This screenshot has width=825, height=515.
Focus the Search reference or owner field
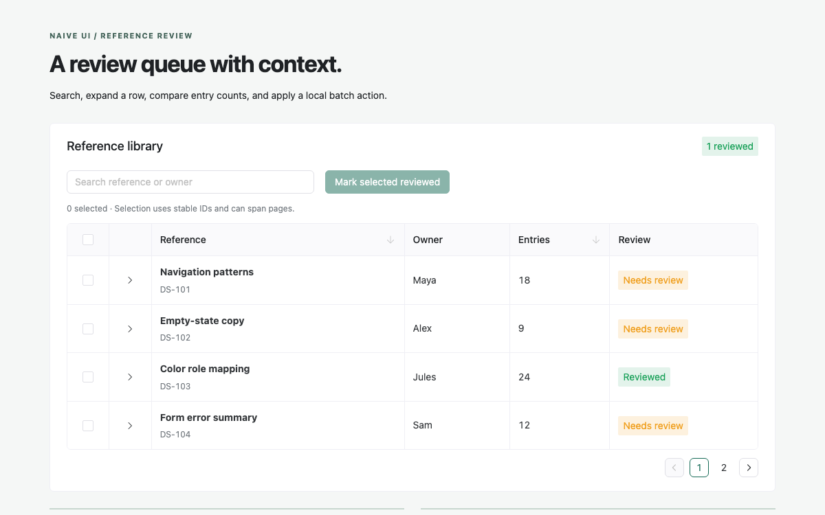coord(190,182)
